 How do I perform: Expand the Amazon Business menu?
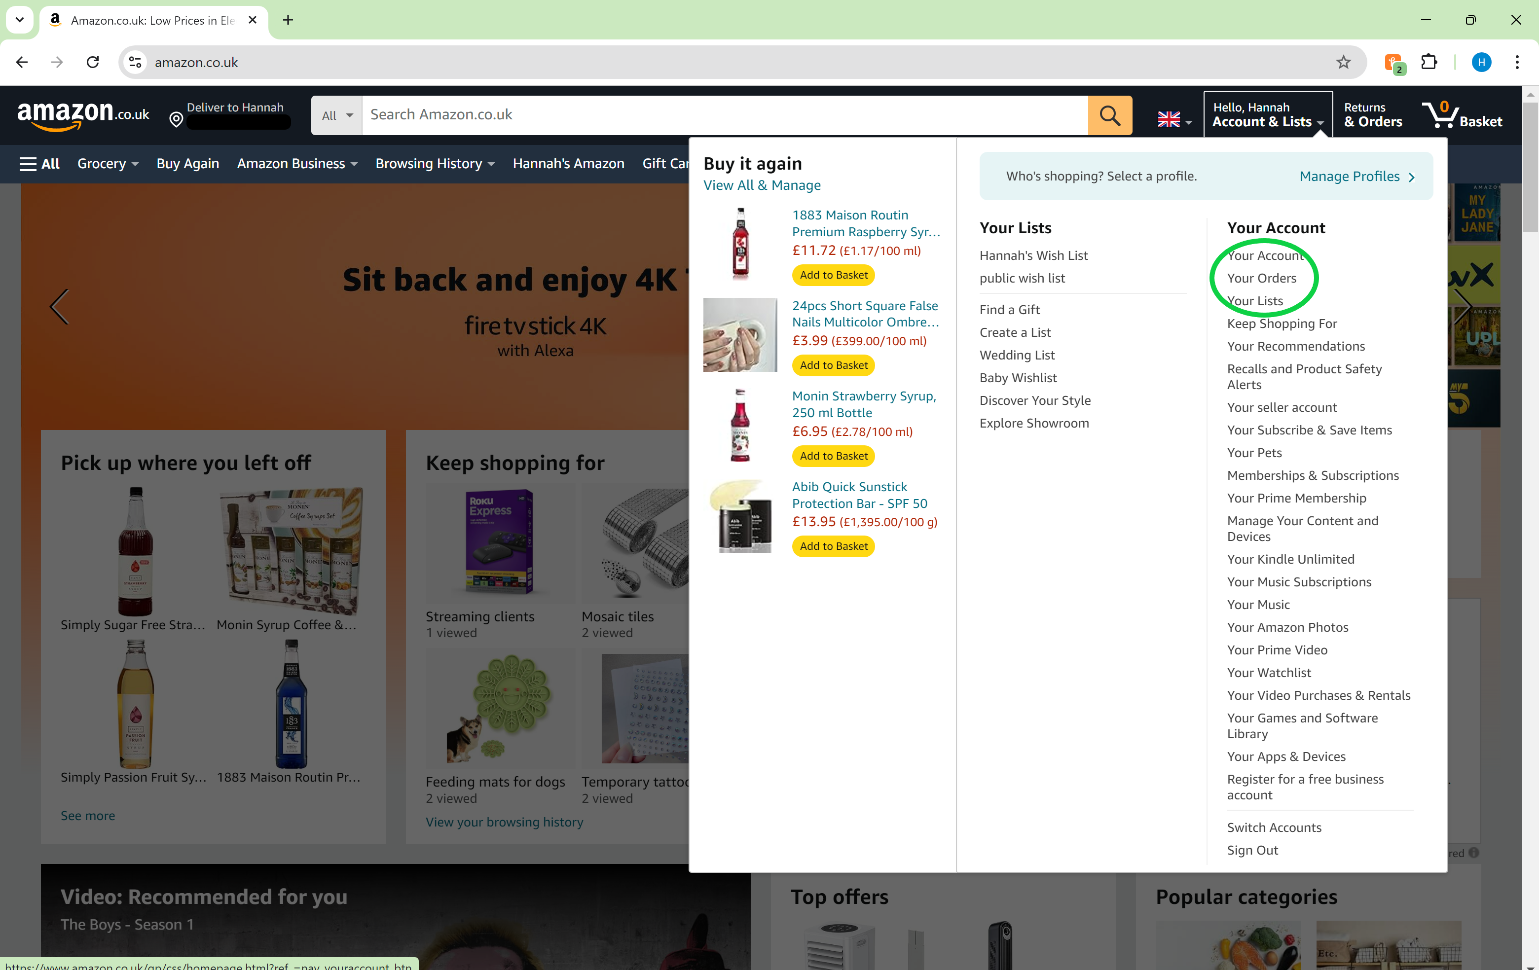[x=297, y=164]
